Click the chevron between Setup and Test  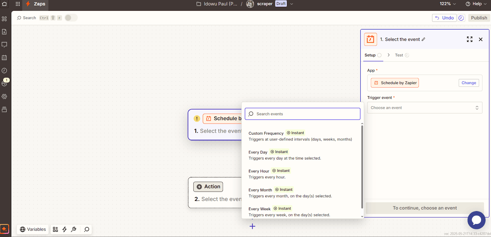click(389, 55)
